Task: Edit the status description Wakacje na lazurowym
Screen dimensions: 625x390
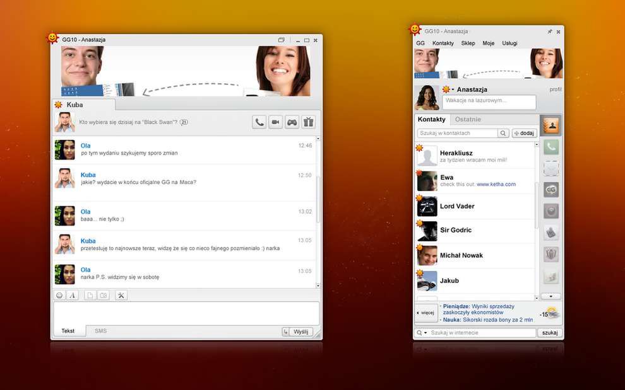Action: (489, 102)
